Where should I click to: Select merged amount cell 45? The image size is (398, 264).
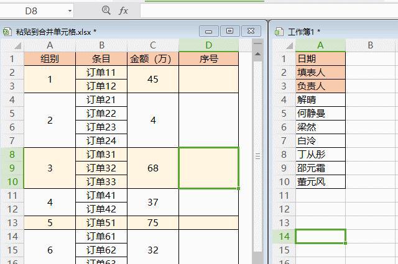pos(153,80)
